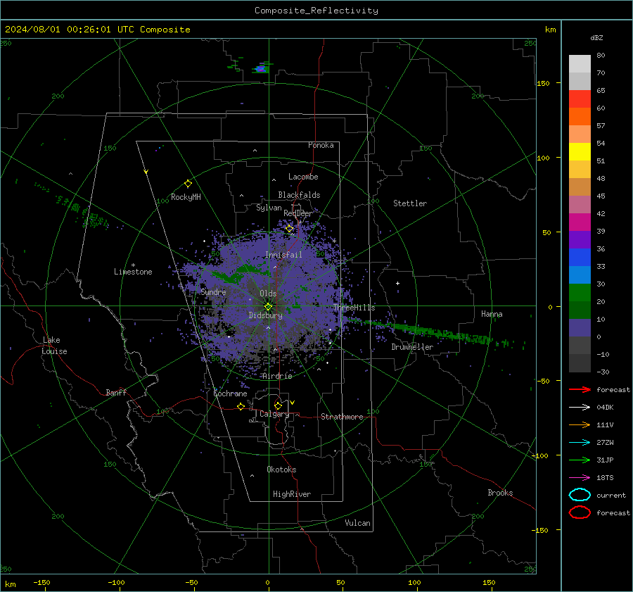Click the Lake Louise label
Screen dimensions: 633x592
(54, 346)
